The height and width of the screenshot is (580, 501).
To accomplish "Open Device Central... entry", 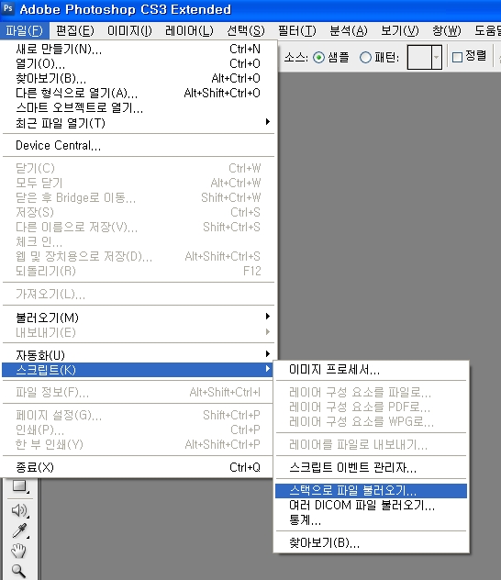I will (138, 145).
